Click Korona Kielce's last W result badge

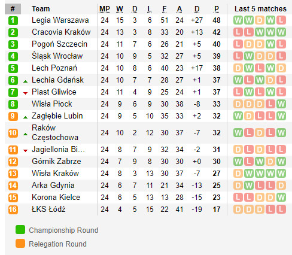click(x=281, y=198)
